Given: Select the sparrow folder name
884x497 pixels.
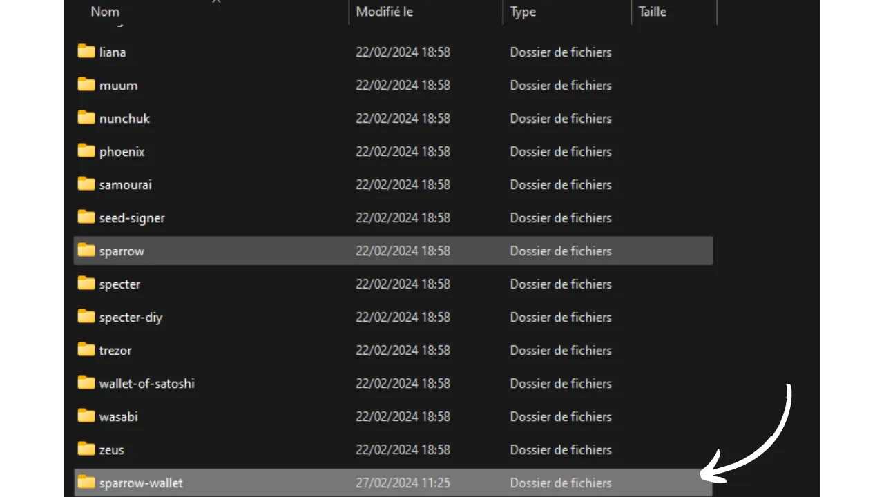Looking at the screenshot, I should click(x=122, y=251).
